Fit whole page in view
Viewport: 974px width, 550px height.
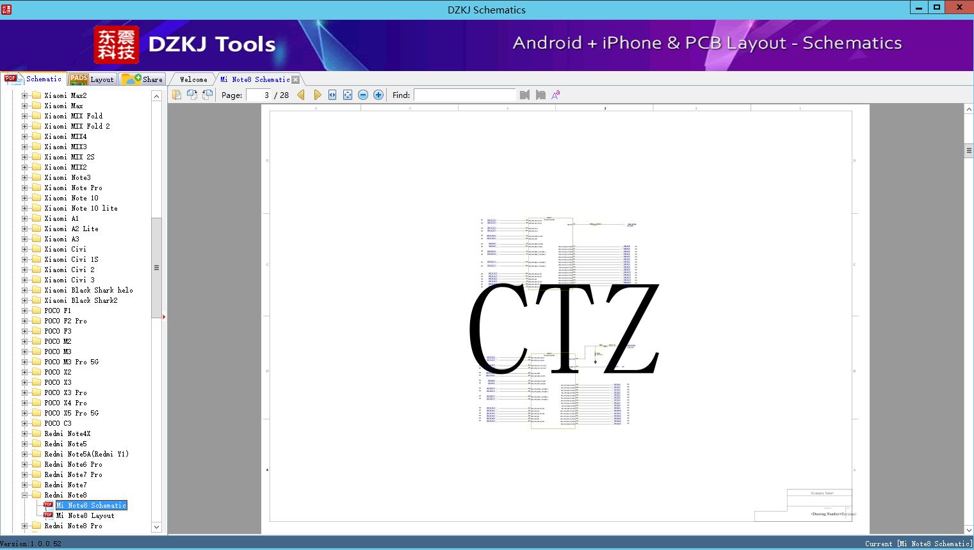pyautogui.click(x=348, y=95)
